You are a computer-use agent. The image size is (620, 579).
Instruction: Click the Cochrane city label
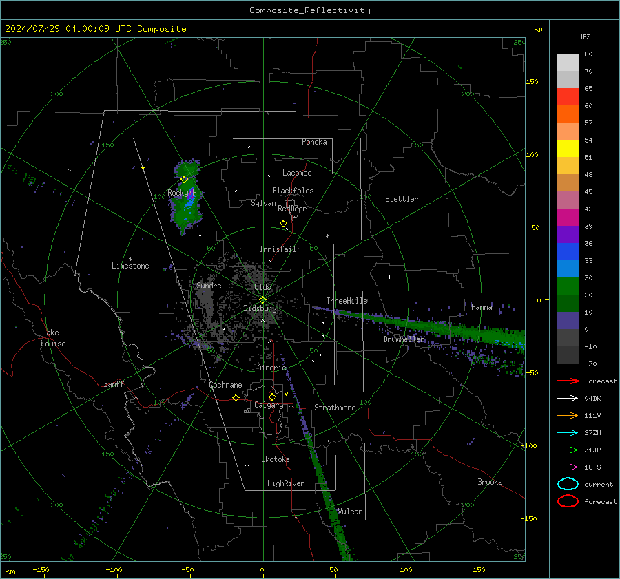[225, 385]
